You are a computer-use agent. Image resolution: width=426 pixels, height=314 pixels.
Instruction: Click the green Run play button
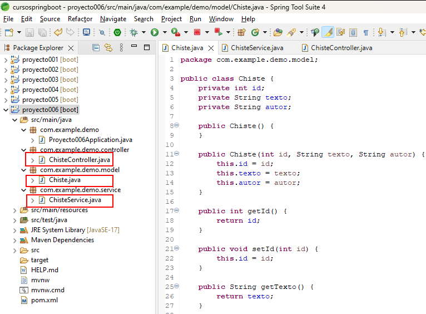point(155,32)
